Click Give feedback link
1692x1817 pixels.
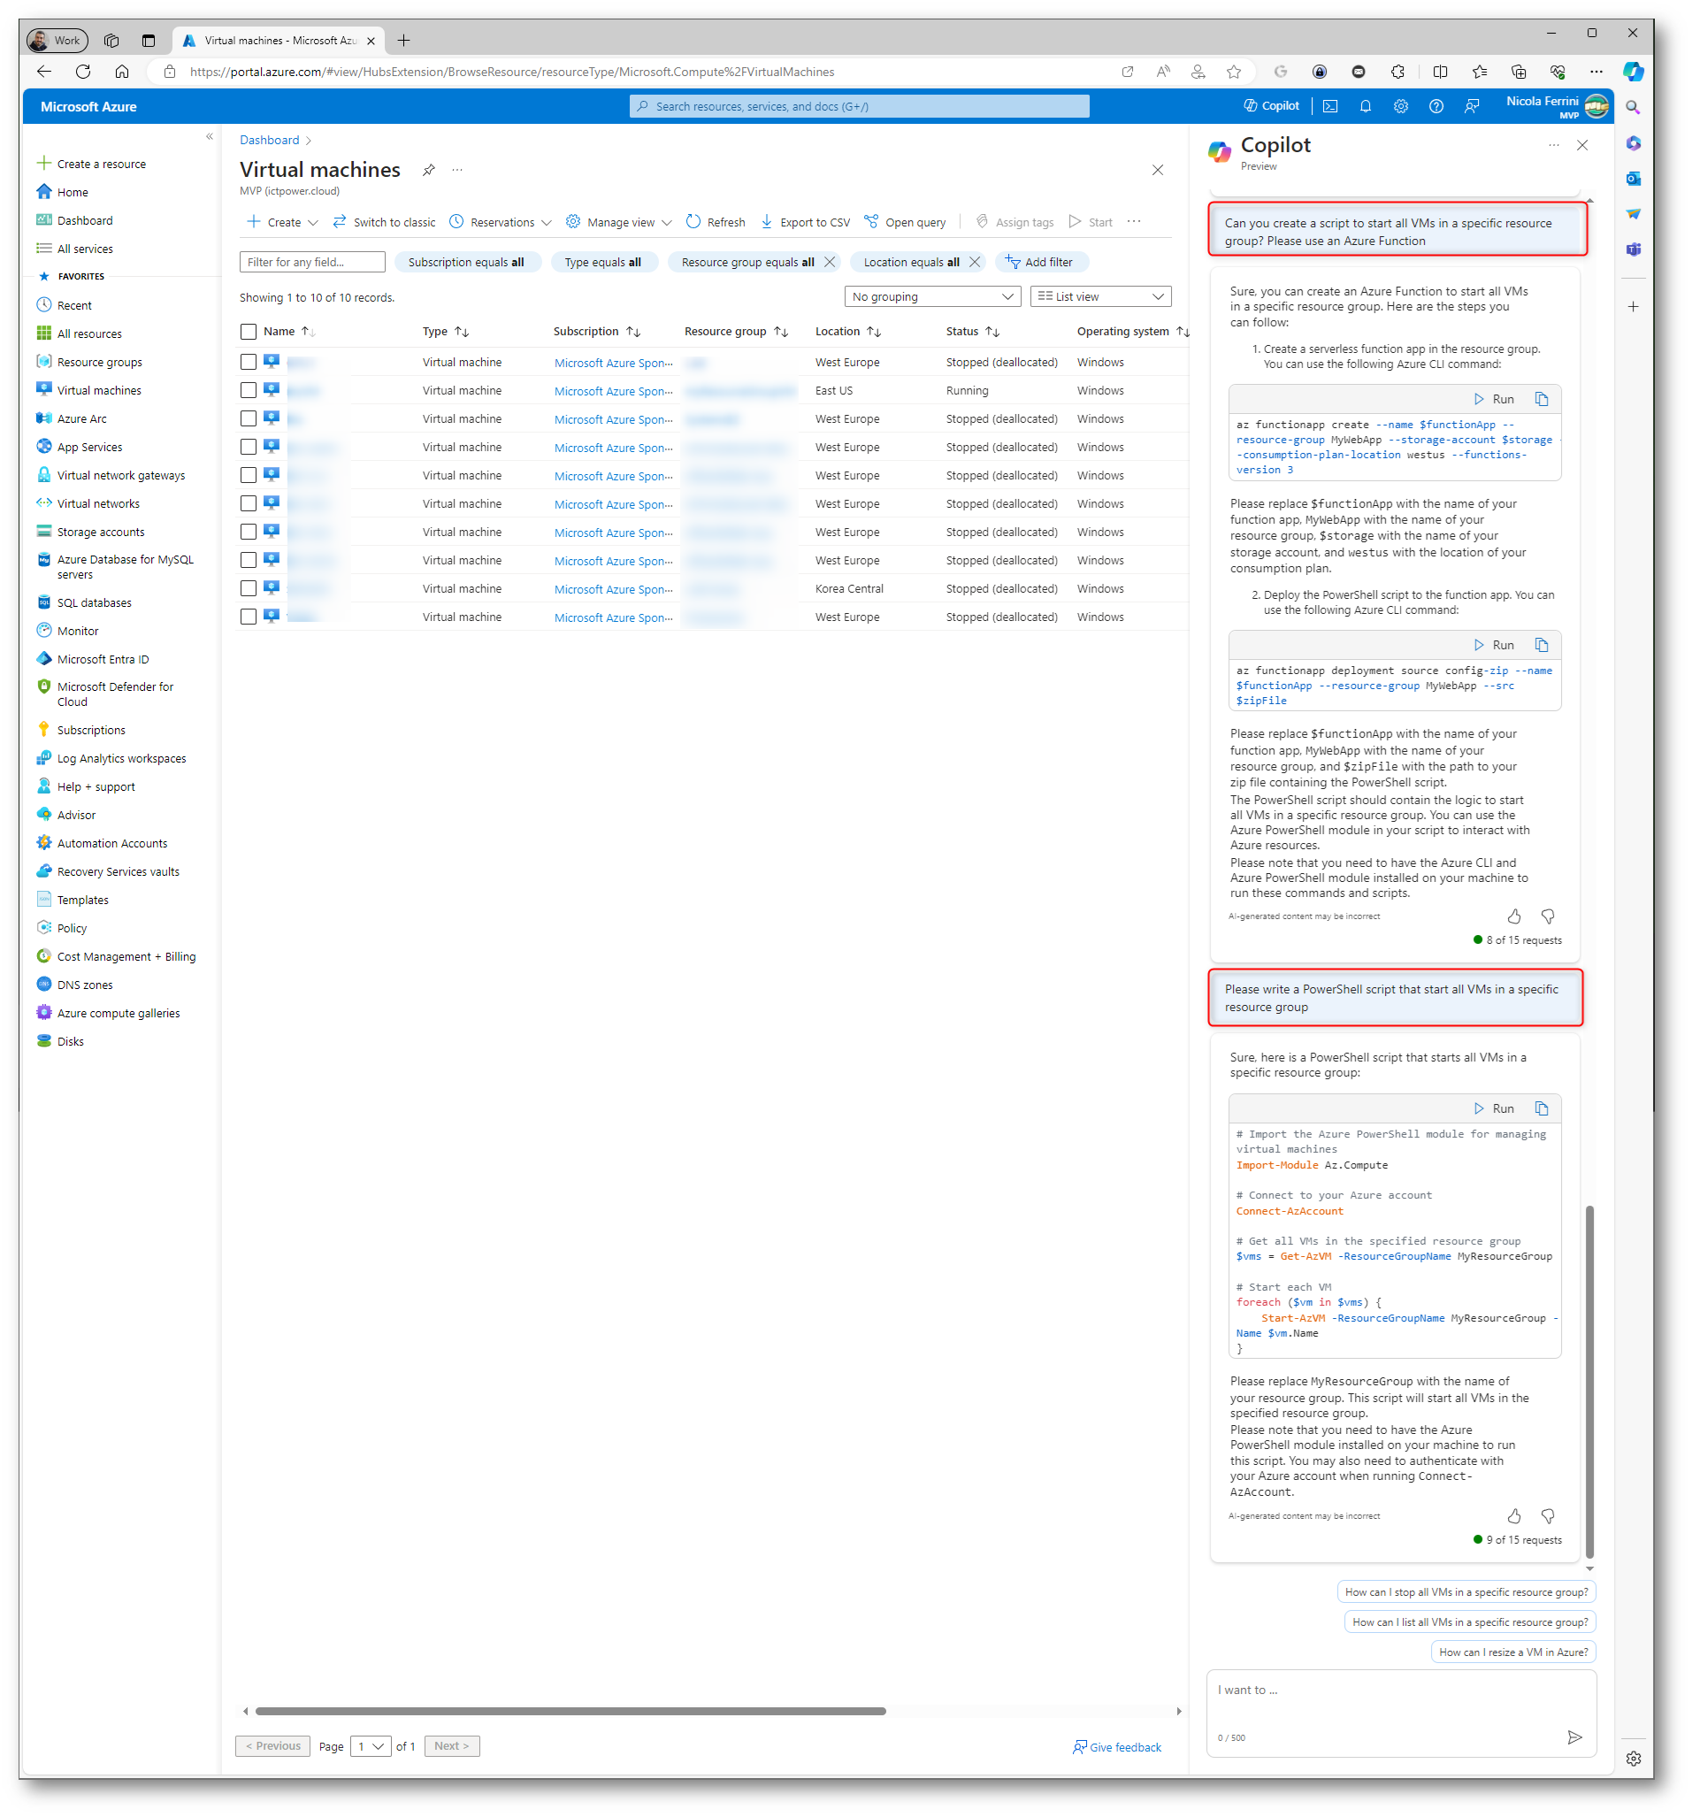(x=1117, y=1746)
